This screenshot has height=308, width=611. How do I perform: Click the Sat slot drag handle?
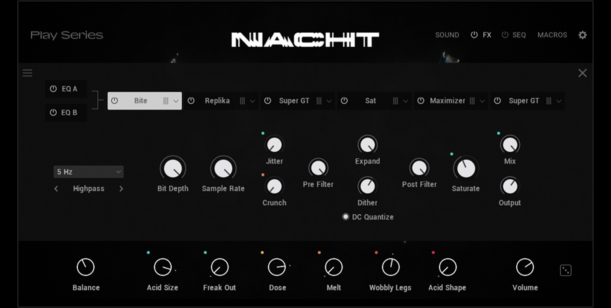point(395,101)
